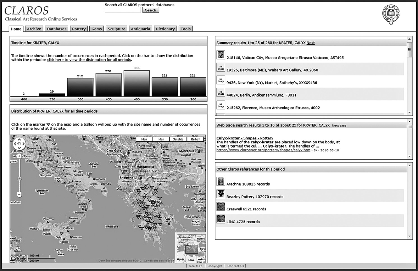Click the summary results scroll-down arrow

(410, 112)
